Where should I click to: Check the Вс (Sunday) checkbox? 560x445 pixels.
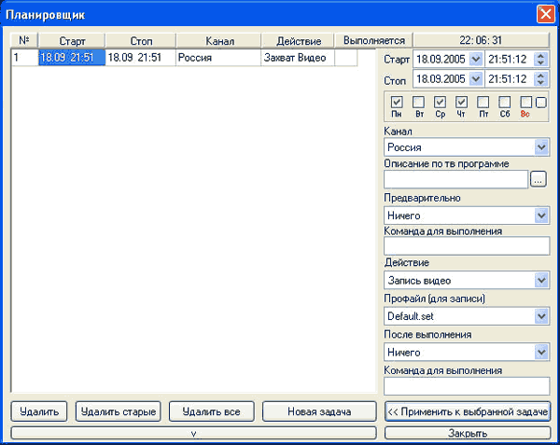click(x=526, y=103)
